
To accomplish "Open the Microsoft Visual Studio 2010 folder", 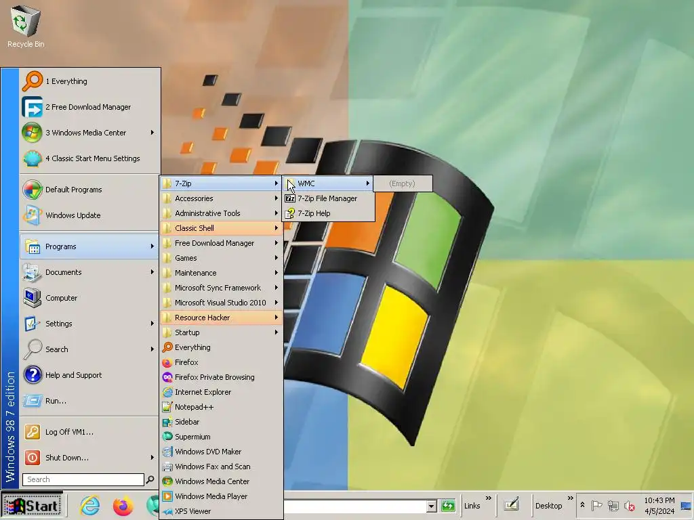I will (x=222, y=303).
